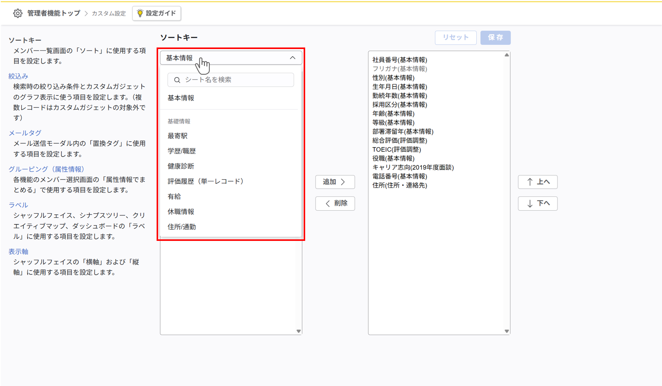Choose 学歴/職歴 in the dropdown list
662x386 pixels.
click(x=181, y=151)
